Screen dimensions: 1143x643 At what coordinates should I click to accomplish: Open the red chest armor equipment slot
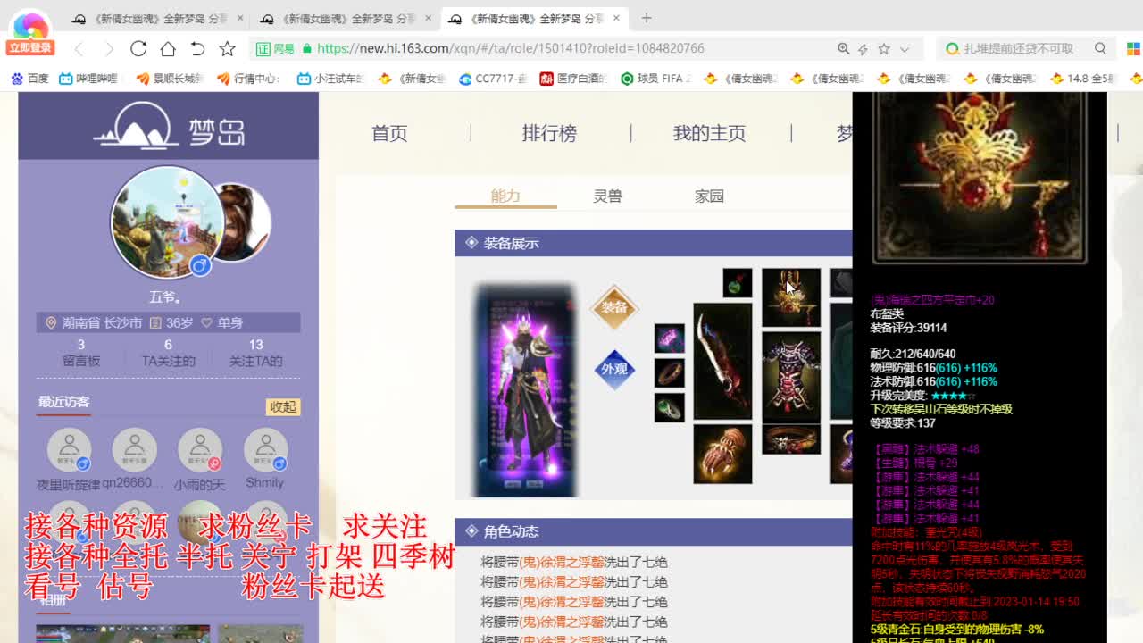pos(790,377)
